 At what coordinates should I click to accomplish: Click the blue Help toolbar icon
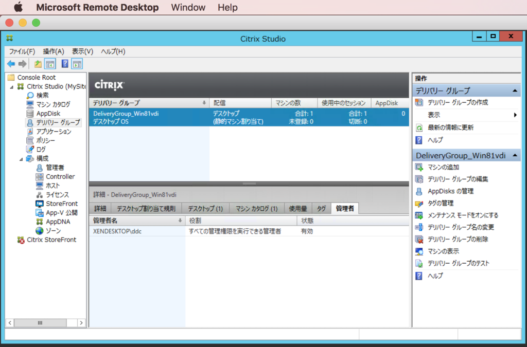(65, 64)
